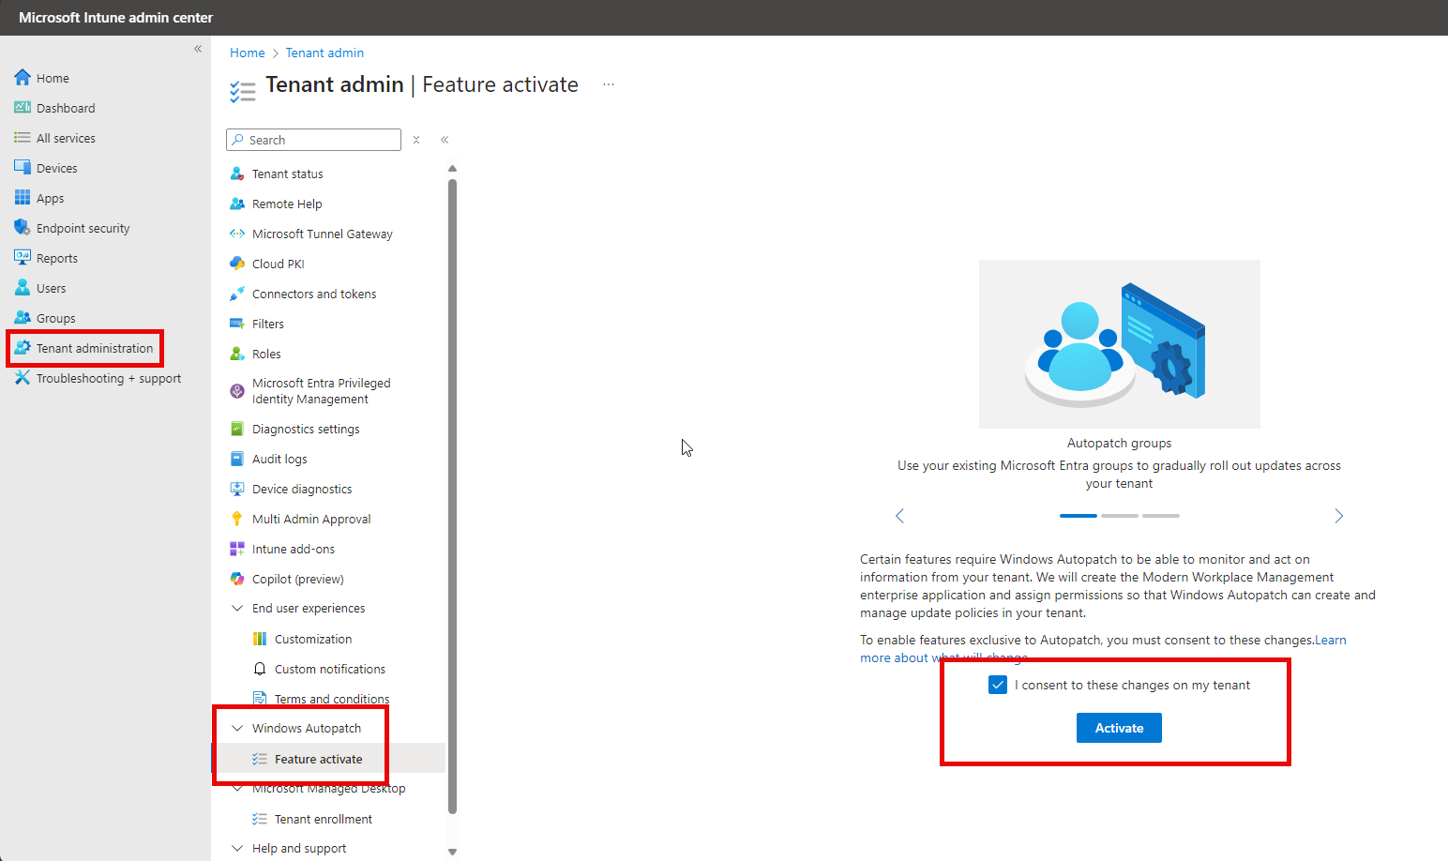Check consent to tenant changes checkbox
The height and width of the screenshot is (861, 1448).
click(x=997, y=685)
